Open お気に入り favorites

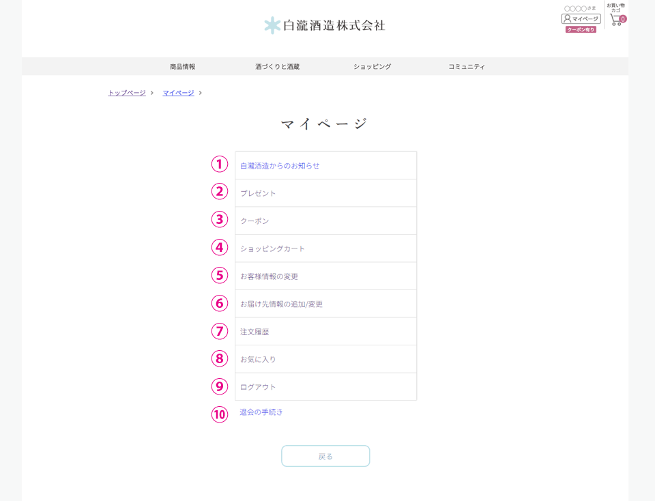(x=326, y=359)
